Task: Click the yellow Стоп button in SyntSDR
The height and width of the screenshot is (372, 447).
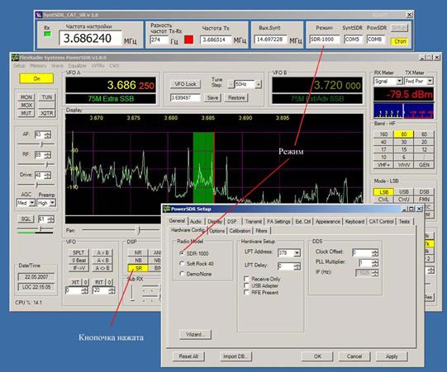Action: click(x=400, y=41)
